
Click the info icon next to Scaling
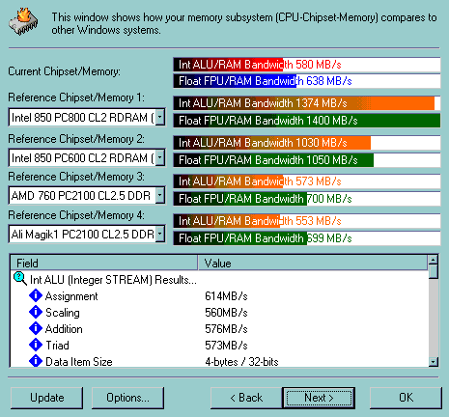36,312
